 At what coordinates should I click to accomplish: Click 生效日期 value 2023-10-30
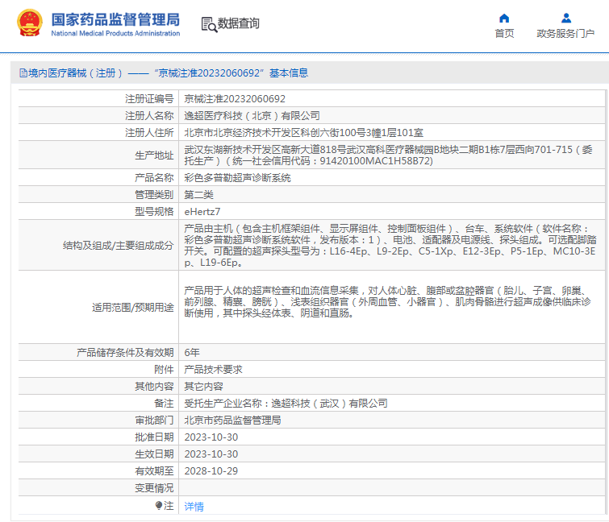211,454
